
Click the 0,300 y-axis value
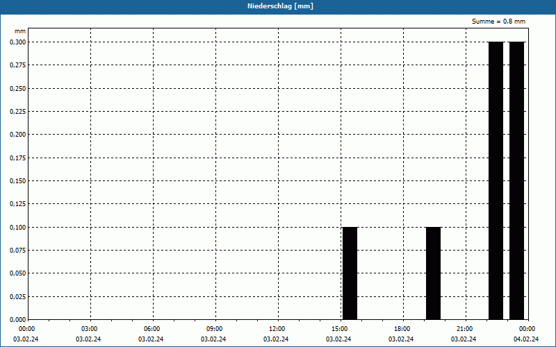tap(18, 42)
